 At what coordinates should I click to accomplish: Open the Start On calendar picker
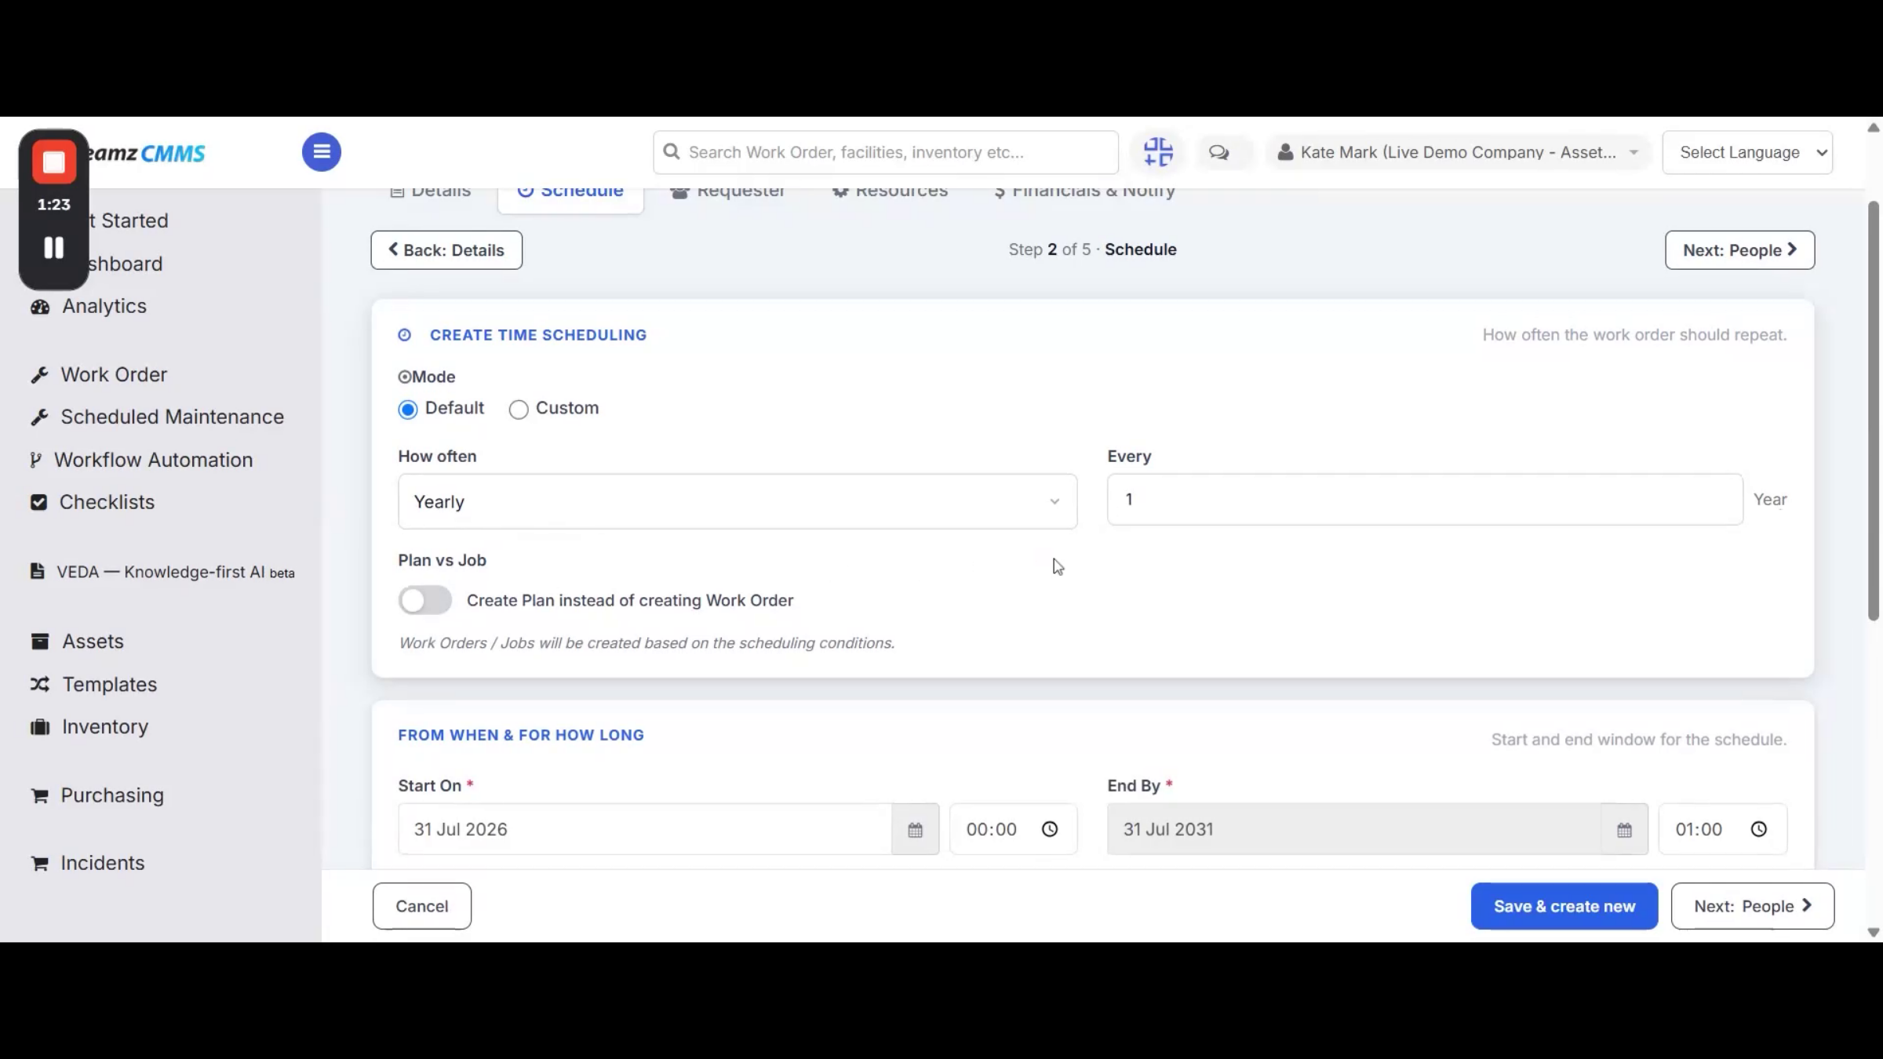coord(915,830)
